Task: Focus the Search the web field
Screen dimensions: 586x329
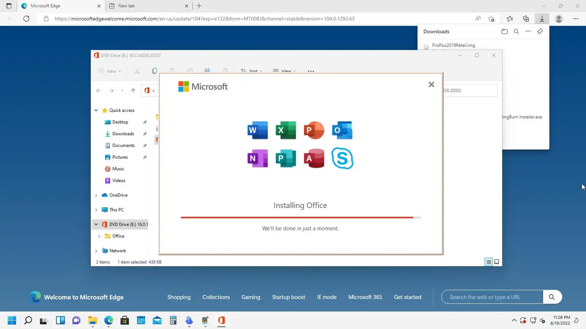Action: click(492, 297)
